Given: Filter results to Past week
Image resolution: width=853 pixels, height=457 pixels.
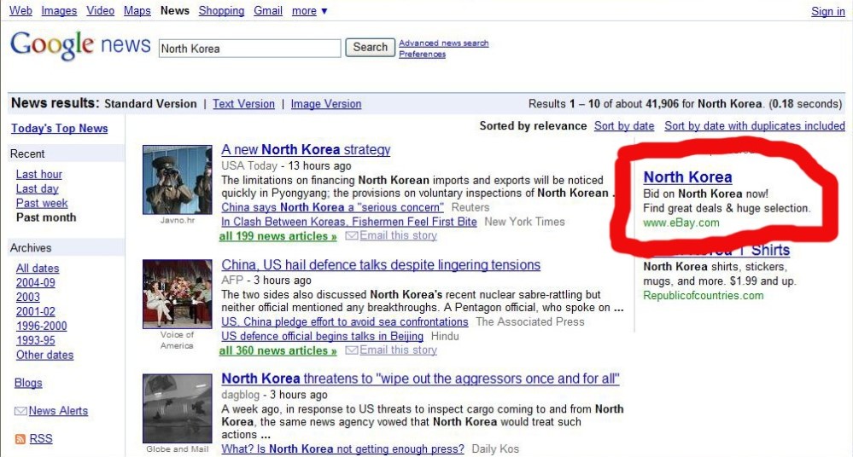Looking at the screenshot, I should (42, 203).
